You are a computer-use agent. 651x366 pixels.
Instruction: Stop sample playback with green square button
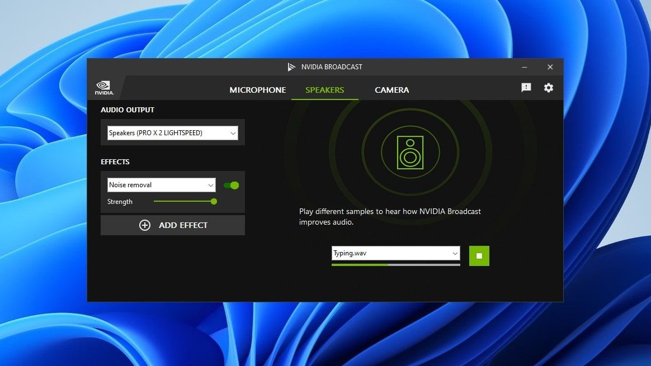click(479, 255)
